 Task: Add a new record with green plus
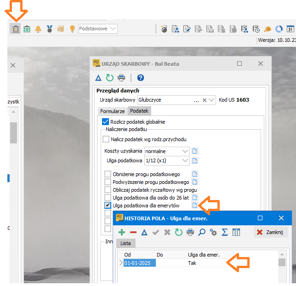[x=121, y=233]
